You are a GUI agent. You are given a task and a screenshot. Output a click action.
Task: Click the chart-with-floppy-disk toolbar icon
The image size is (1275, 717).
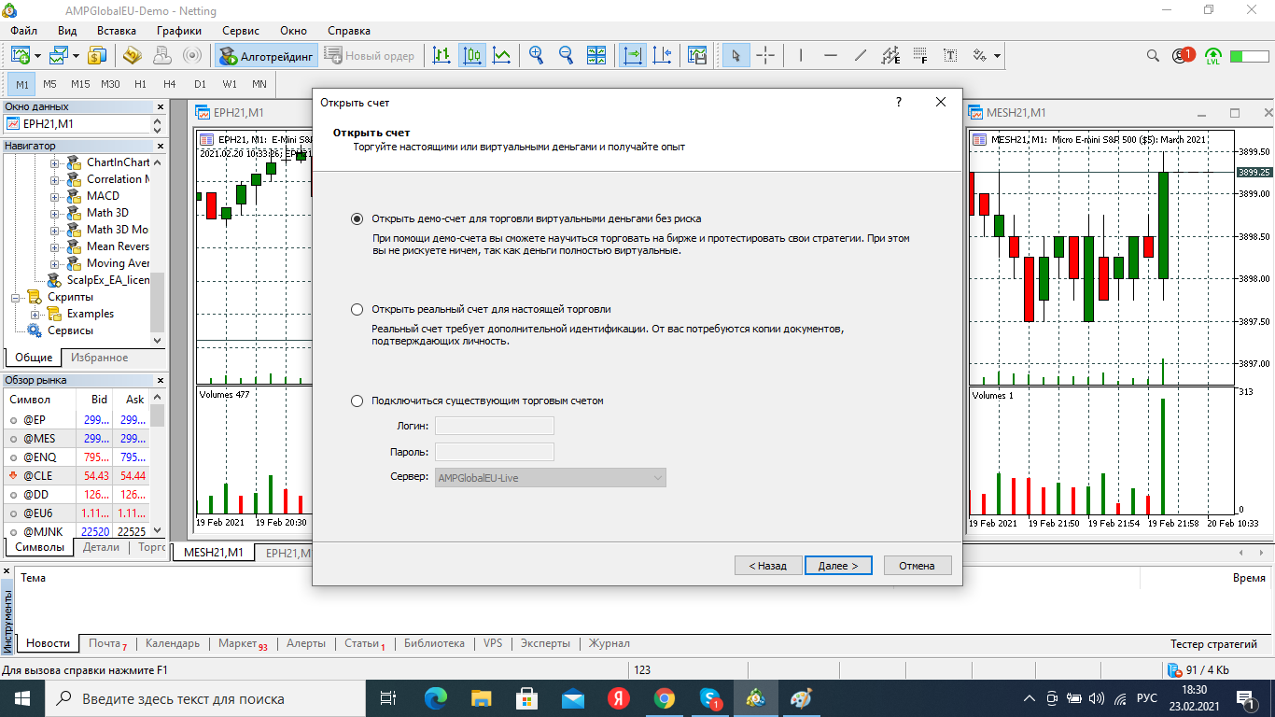(x=696, y=55)
